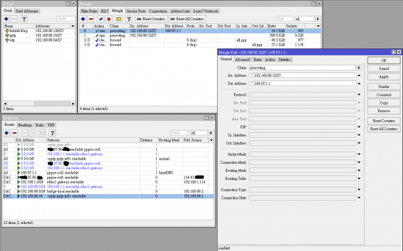Click Apply in Mangle Rule dialog
Viewport: 403px width, 251px height.
point(383,77)
